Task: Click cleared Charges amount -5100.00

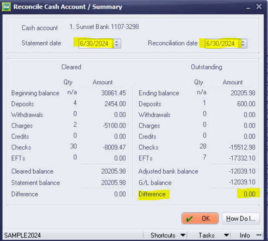Action: 114,125
